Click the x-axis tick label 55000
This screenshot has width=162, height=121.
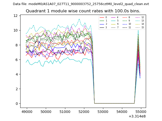pyautogui.click(x=141, y=112)
